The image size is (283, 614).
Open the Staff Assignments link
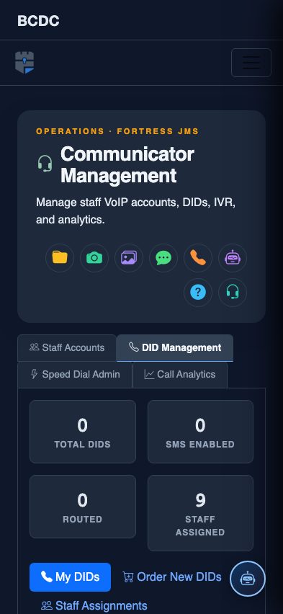(94, 606)
